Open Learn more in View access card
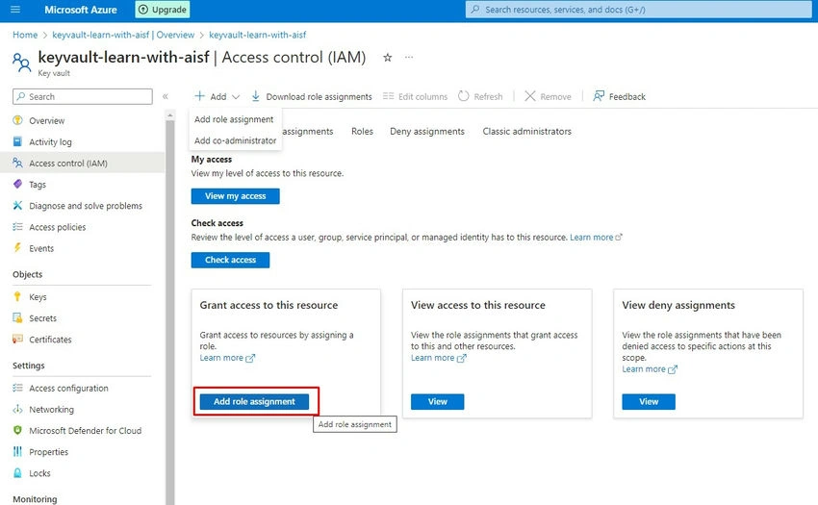The image size is (818, 505). [438, 358]
